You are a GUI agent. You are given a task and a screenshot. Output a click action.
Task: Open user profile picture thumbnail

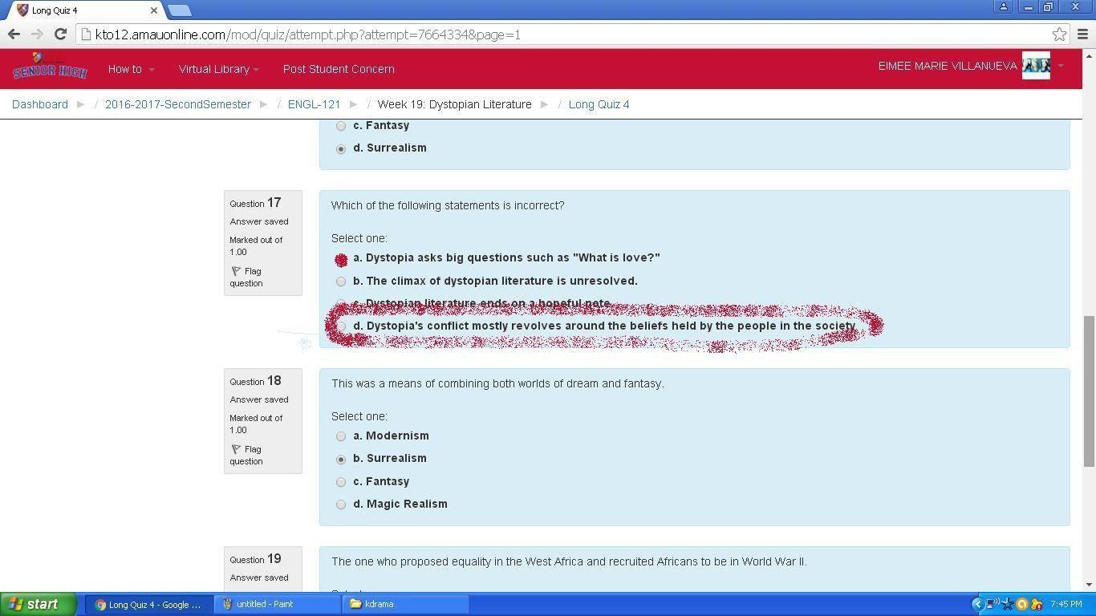1036,66
